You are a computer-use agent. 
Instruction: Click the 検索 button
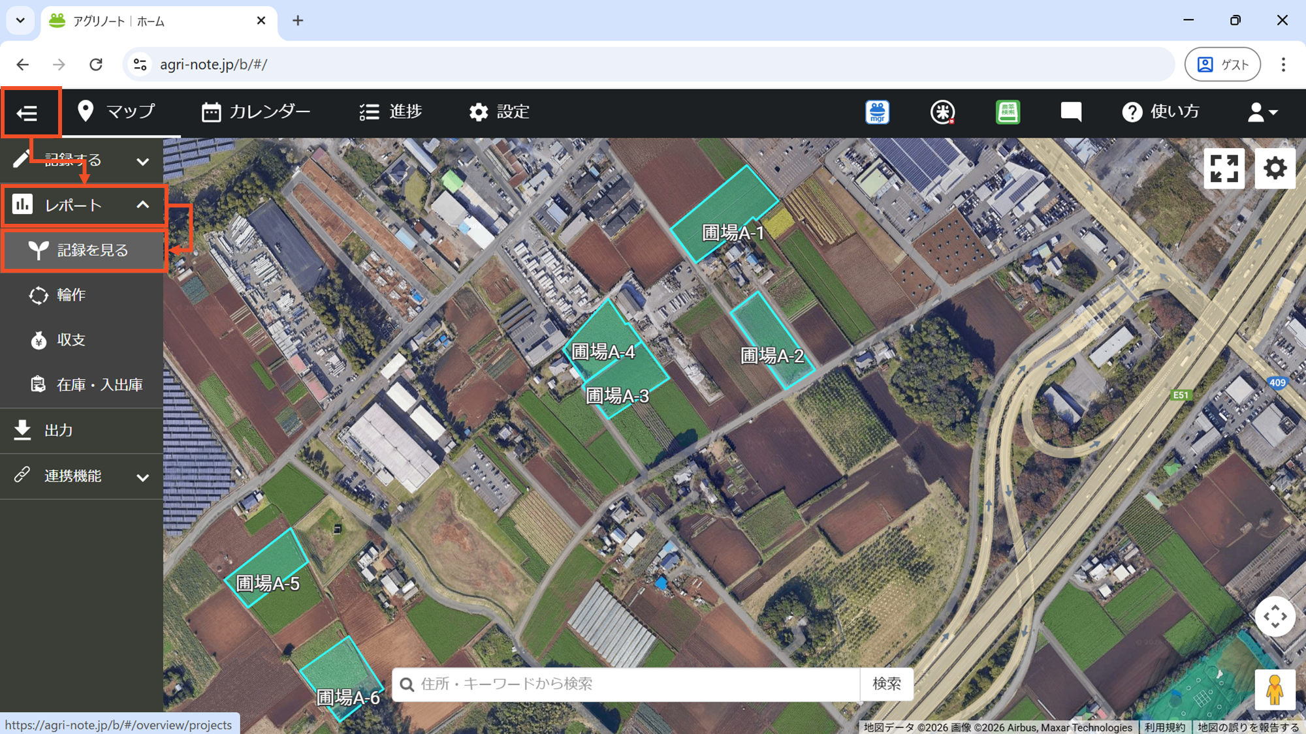(886, 684)
